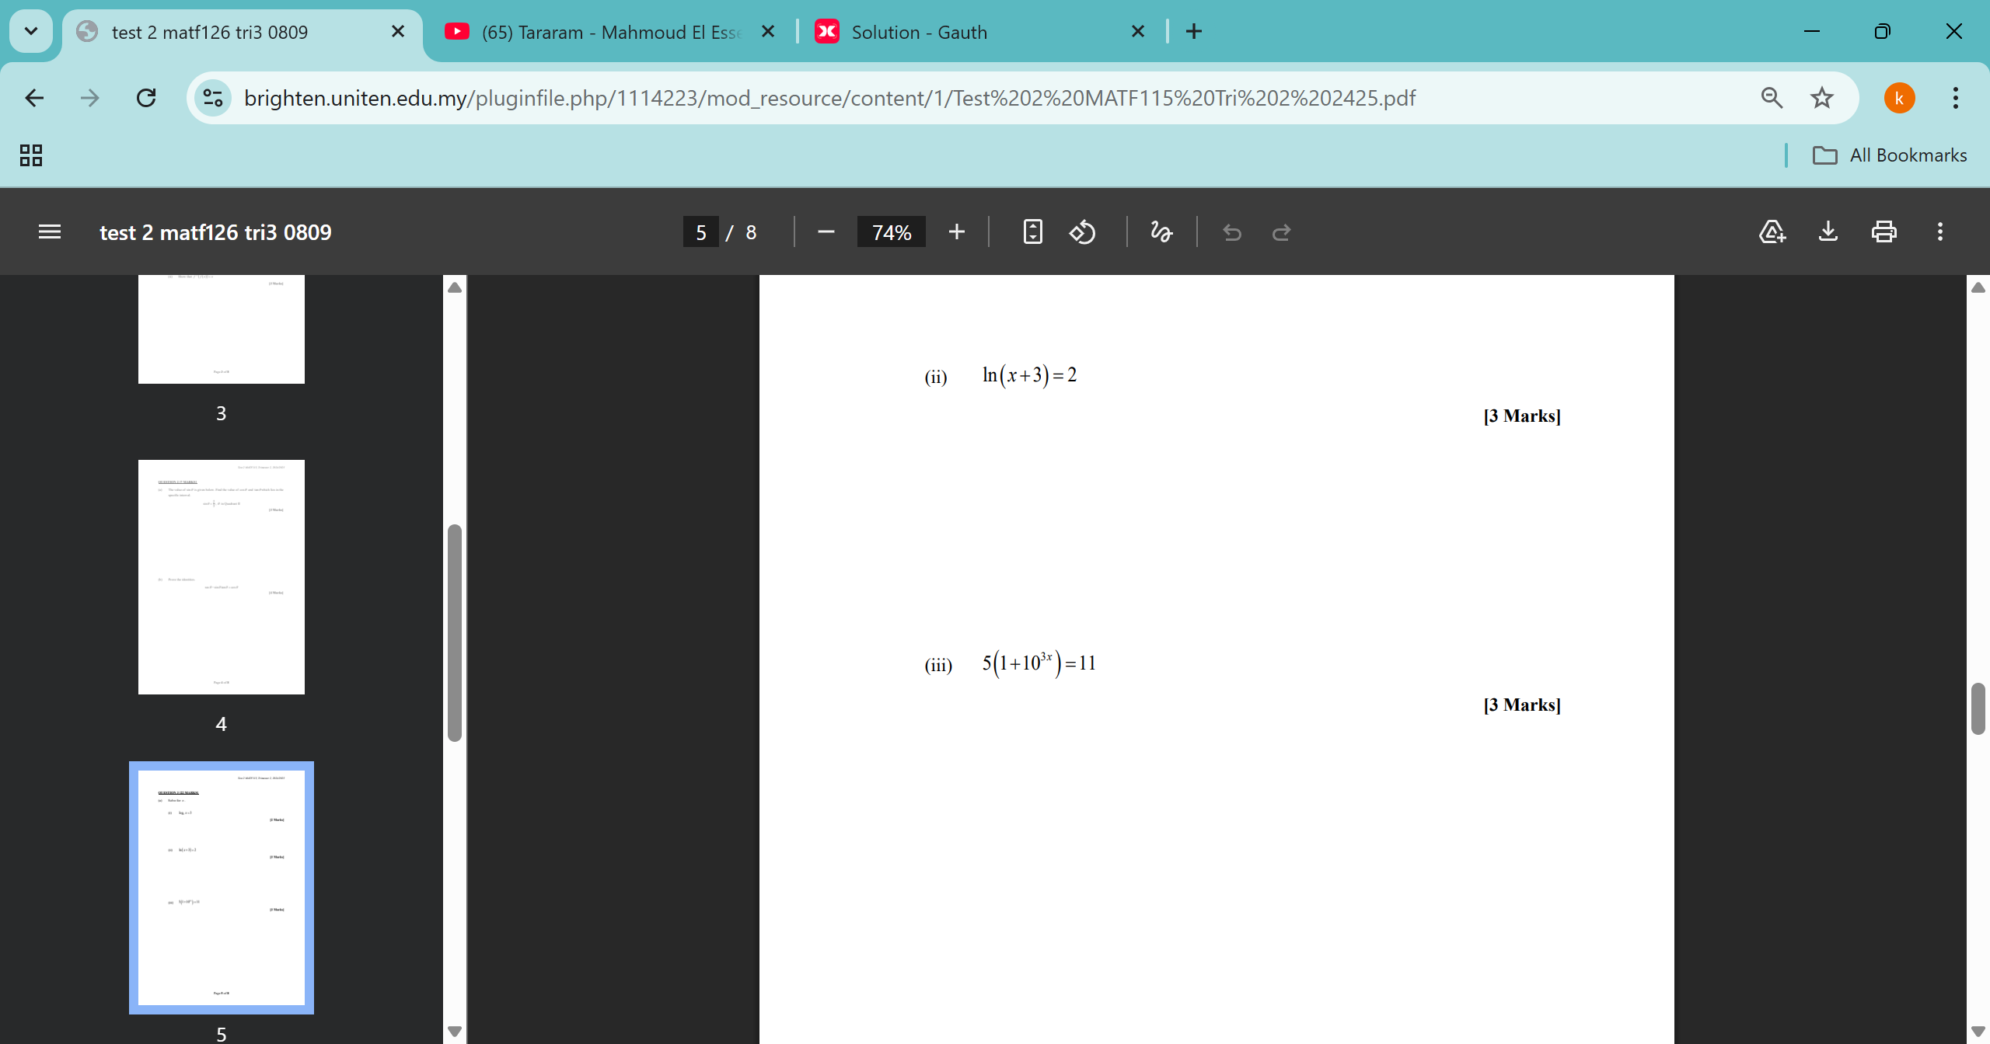Select the draw annotation tool
1990x1044 pixels.
(1161, 232)
